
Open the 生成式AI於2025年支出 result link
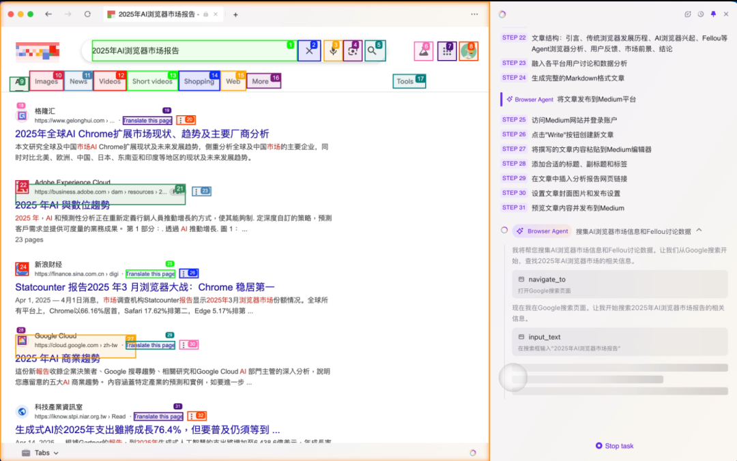(x=147, y=430)
